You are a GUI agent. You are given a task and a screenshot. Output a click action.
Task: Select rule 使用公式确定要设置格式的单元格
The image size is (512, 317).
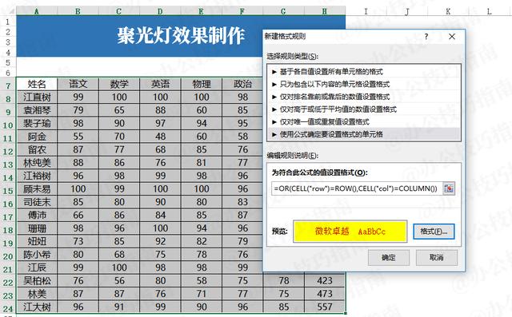364,134
